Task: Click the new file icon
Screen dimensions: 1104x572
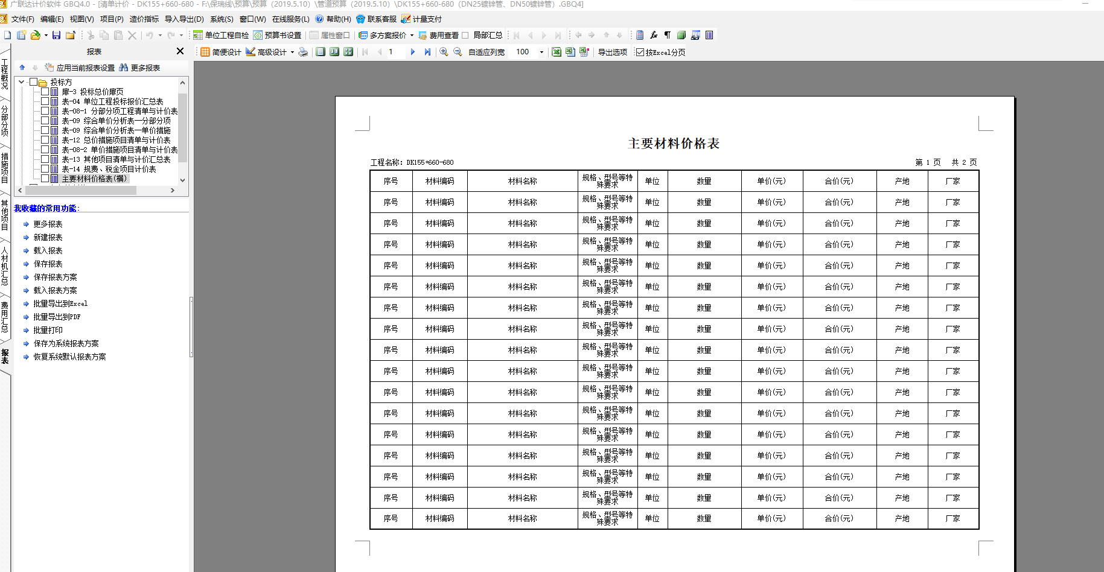Action: pos(7,35)
